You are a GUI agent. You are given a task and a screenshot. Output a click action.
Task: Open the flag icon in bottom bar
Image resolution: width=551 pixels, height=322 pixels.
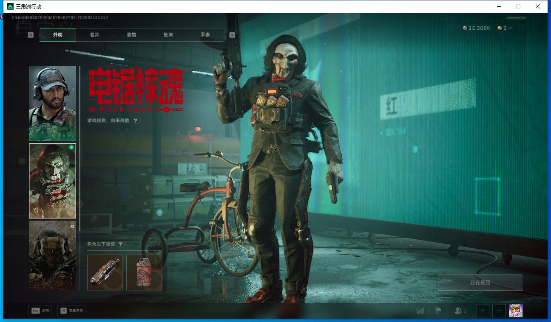tap(438, 311)
